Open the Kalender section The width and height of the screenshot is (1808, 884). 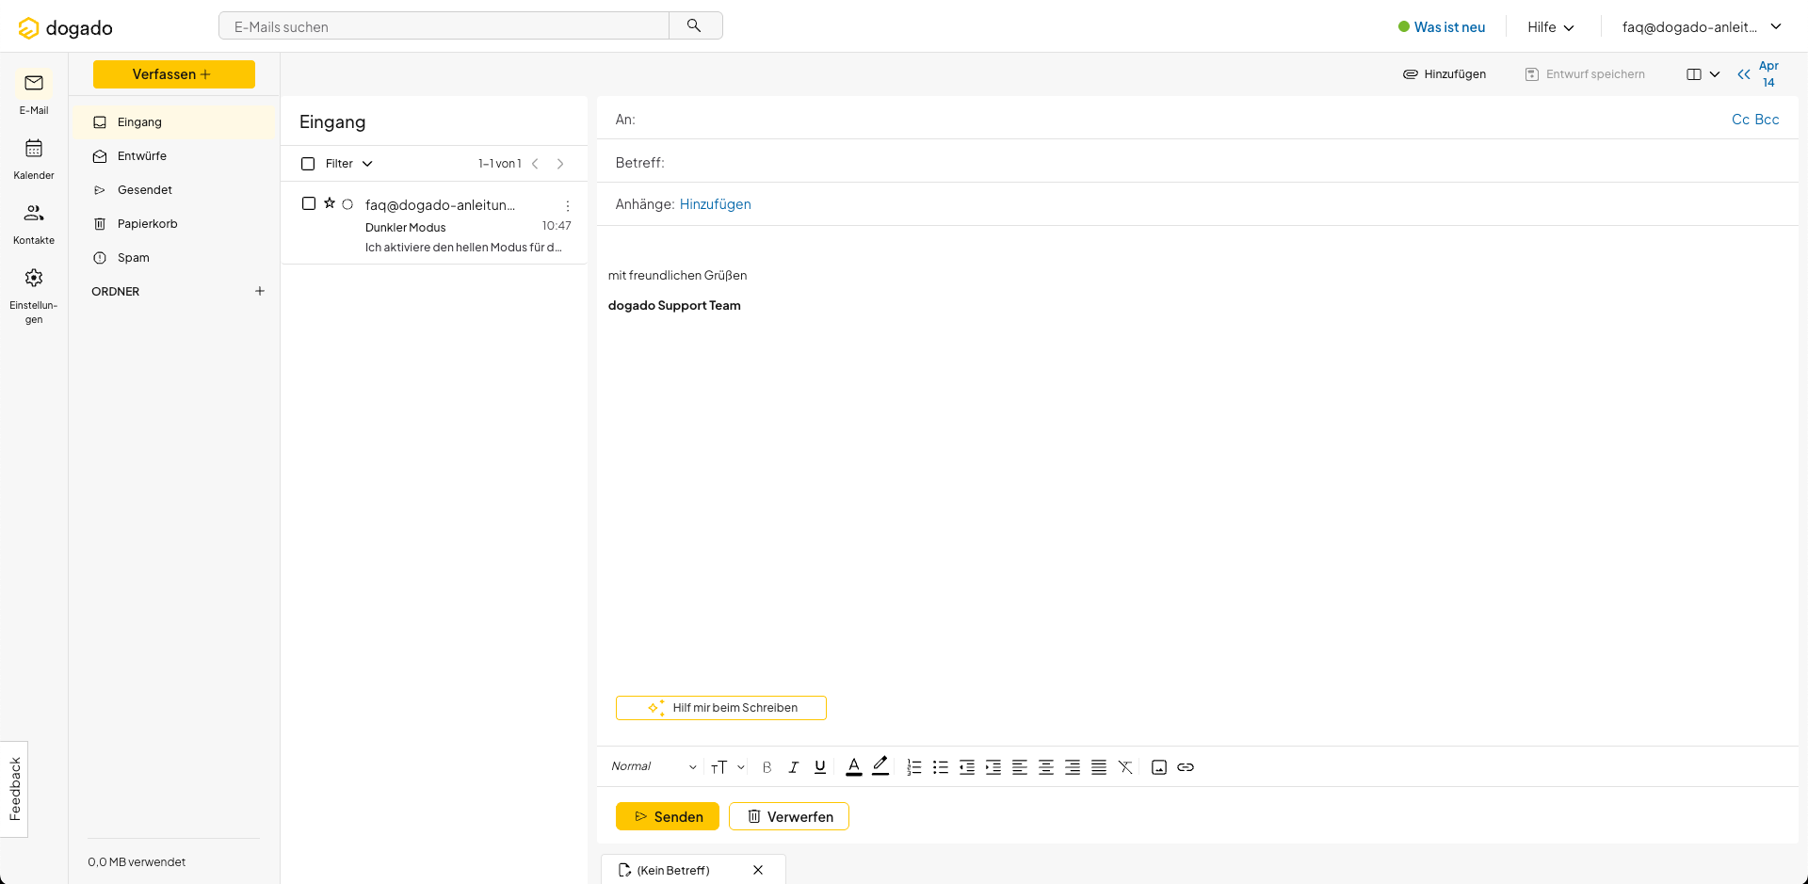point(34,158)
